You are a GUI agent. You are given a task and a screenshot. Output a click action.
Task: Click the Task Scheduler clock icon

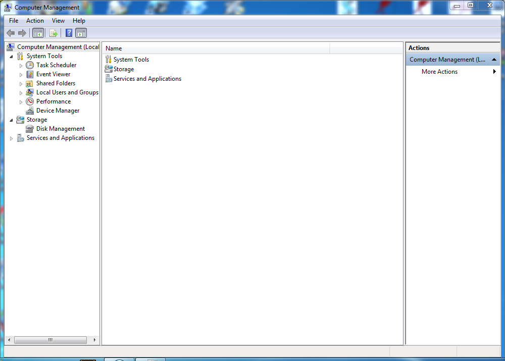(30, 65)
